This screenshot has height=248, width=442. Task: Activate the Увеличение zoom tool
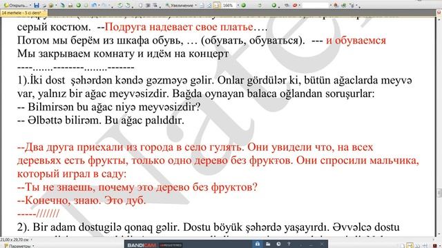[180, 6]
